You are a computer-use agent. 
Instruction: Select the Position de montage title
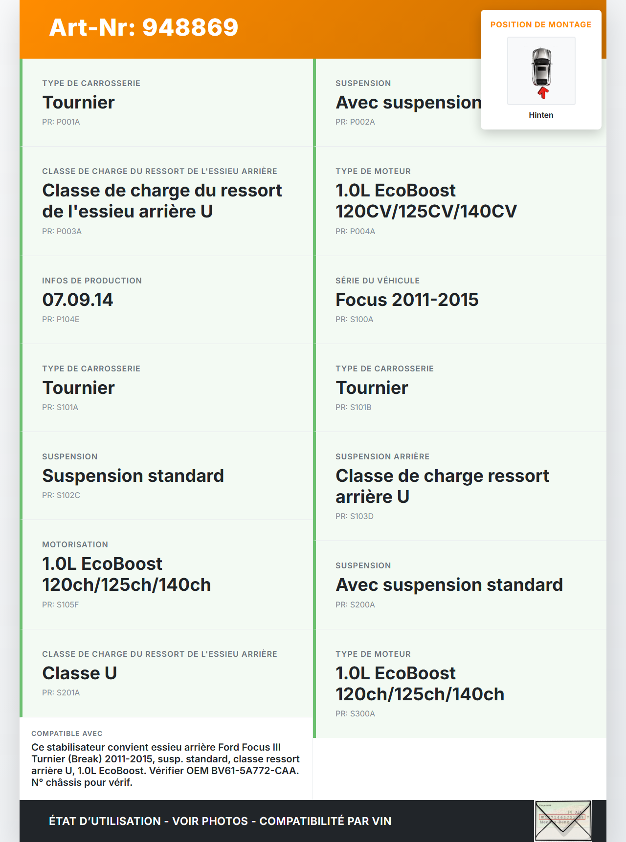[540, 24]
